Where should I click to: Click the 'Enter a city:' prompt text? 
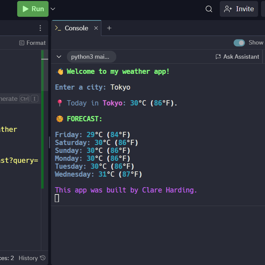click(81, 87)
